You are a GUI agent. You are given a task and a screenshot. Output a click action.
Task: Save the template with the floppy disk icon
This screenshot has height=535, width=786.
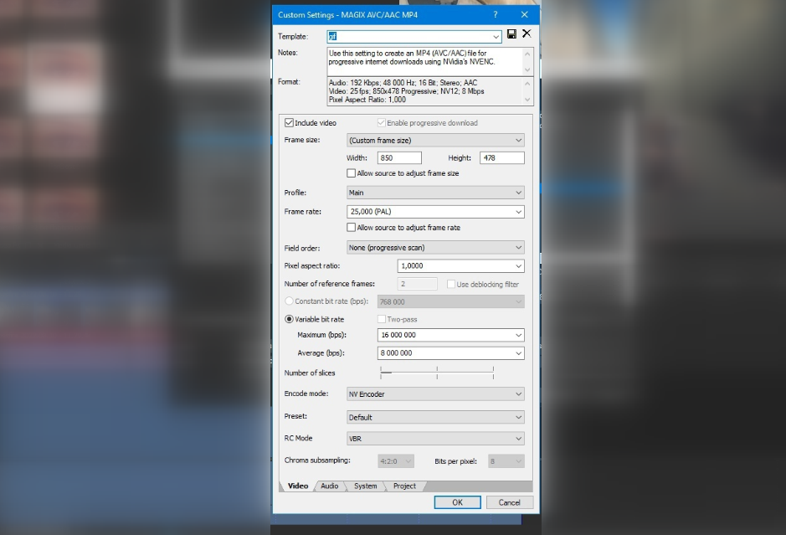(x=512, y=34)
